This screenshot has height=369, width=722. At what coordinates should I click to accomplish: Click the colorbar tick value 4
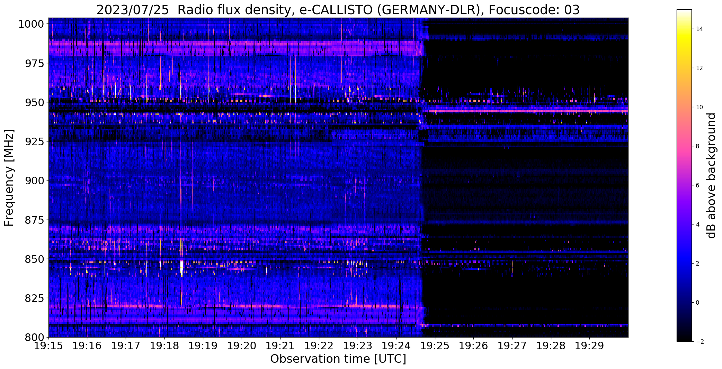pos(698,224)
